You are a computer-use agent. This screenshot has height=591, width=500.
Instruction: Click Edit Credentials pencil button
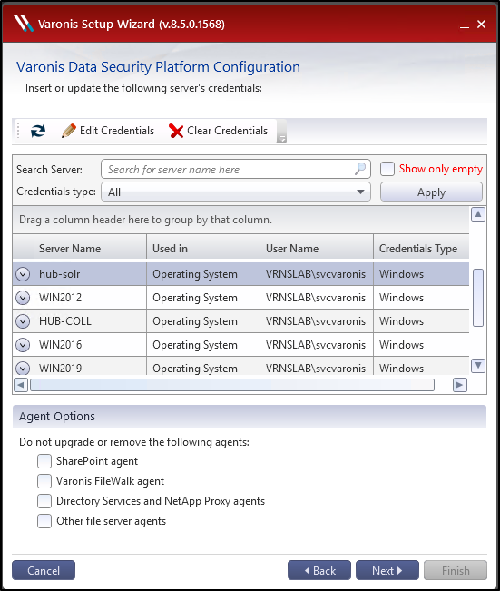108,131
